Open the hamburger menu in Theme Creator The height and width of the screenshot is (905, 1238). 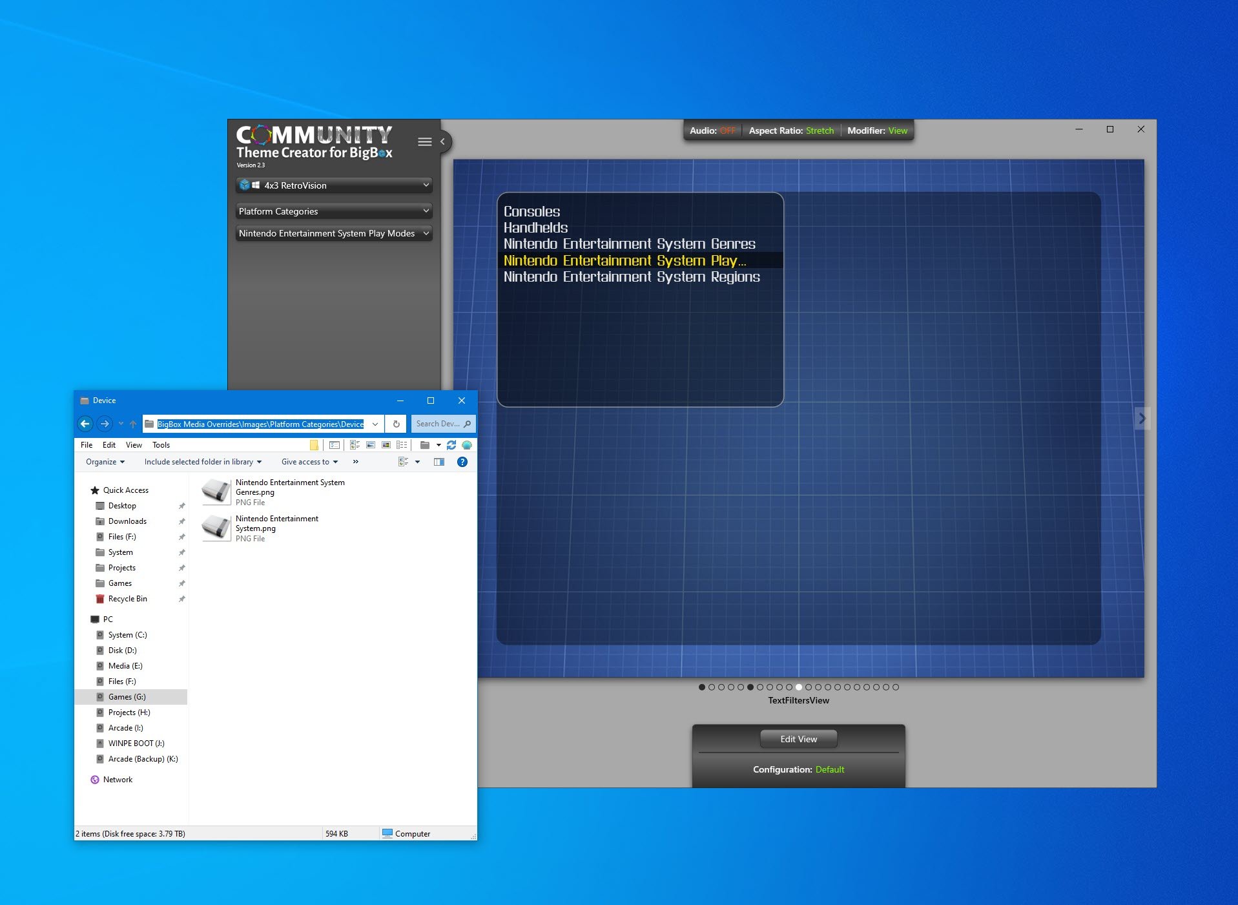pyautogui.click(x=424, y=142)
